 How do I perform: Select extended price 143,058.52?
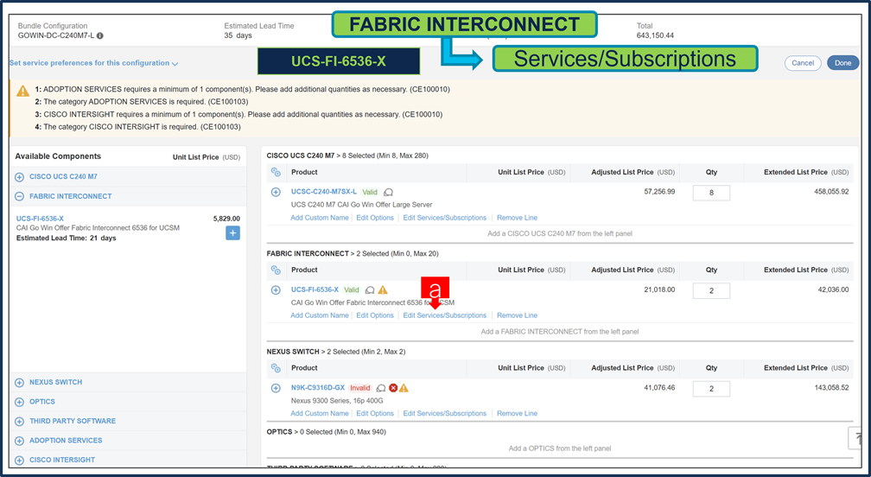click(831, 388)
